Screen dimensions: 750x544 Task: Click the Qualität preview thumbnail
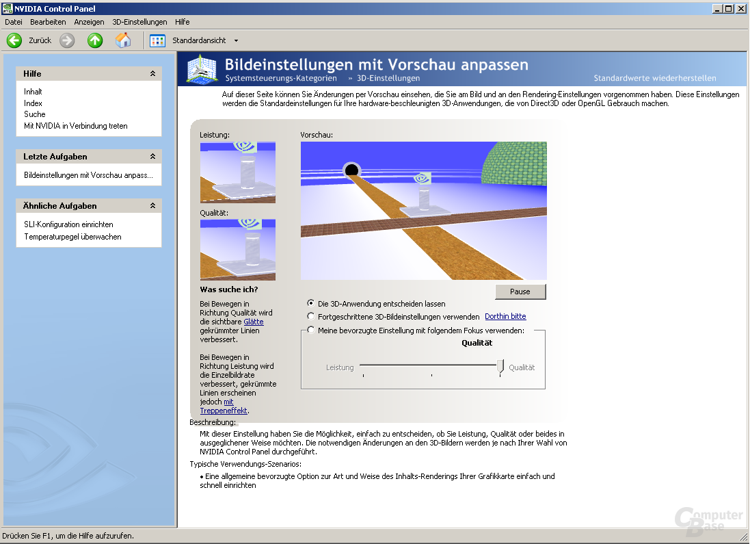click(x=238, y=250)
